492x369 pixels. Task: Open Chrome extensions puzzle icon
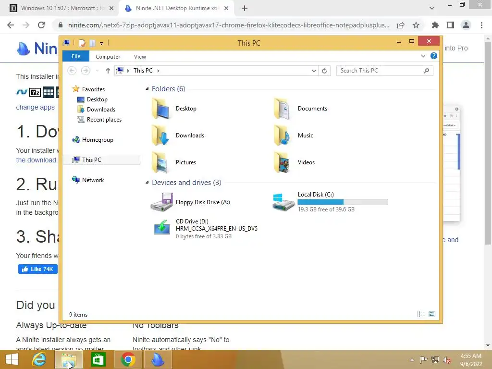pos(435,25)
